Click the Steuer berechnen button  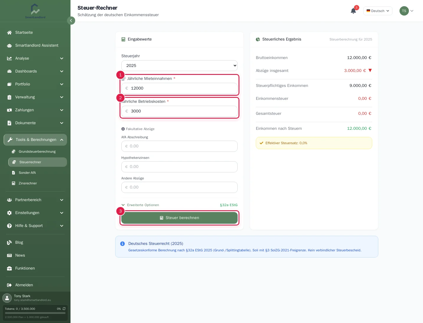click(179, 218)
